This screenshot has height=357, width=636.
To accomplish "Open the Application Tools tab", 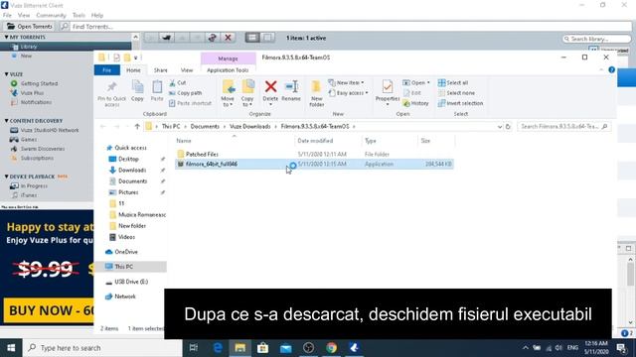I will point(228,70).
